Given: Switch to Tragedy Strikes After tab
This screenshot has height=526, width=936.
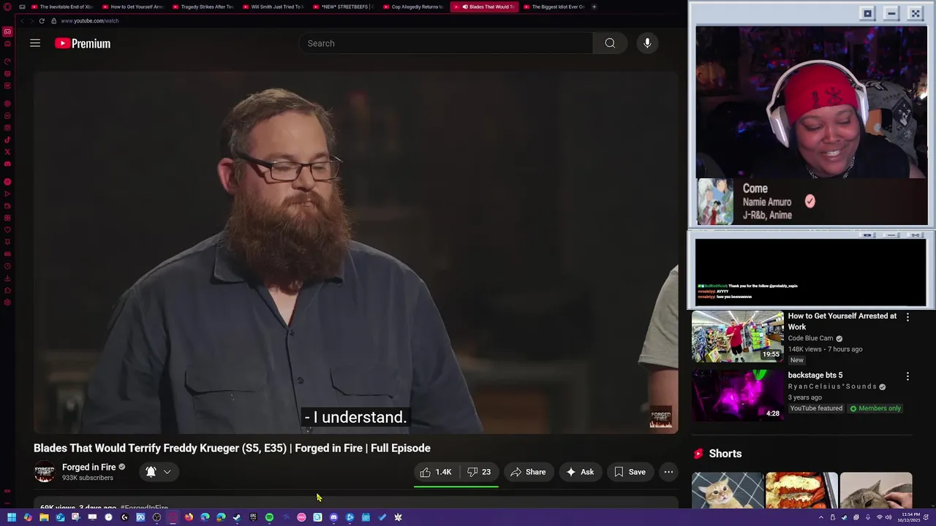Looking at the screenshot, I should click(203, 7).
